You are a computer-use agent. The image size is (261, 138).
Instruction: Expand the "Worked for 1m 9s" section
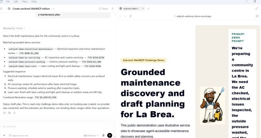[x=14, y=28]
